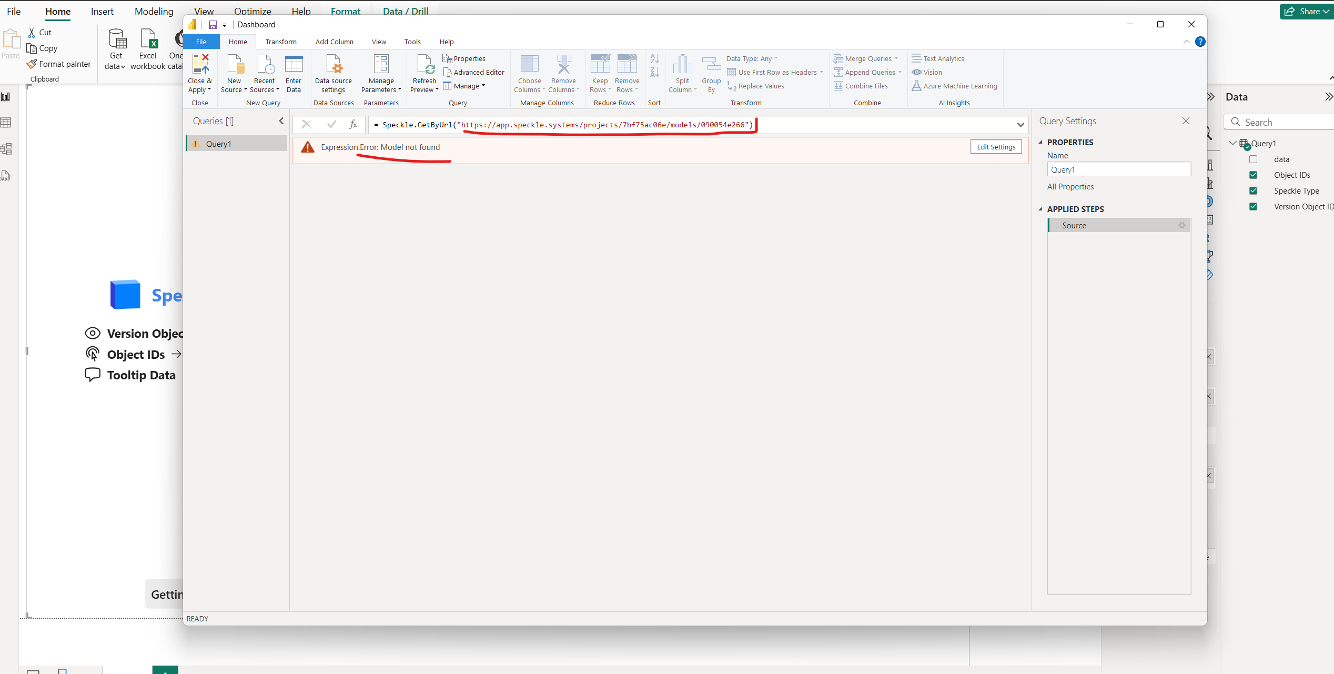The width and height of the screenshot is (1334, 674).
Task: Expand the formula bar dropdown arrow
Action: (x=1020, y=125)
